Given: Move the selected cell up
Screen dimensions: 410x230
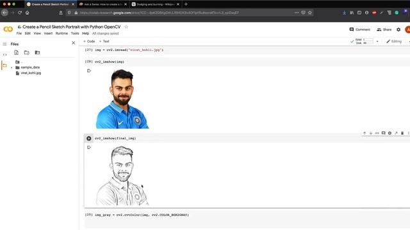Looking at the screenshot, I should 365,133.
